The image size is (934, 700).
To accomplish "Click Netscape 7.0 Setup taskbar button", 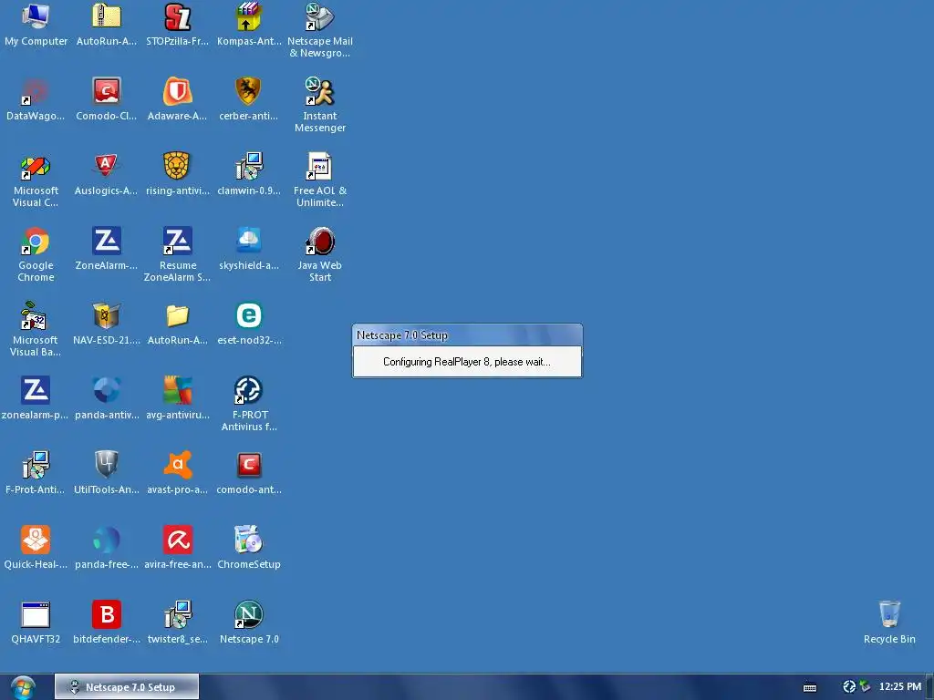I will tap(127, 687).
